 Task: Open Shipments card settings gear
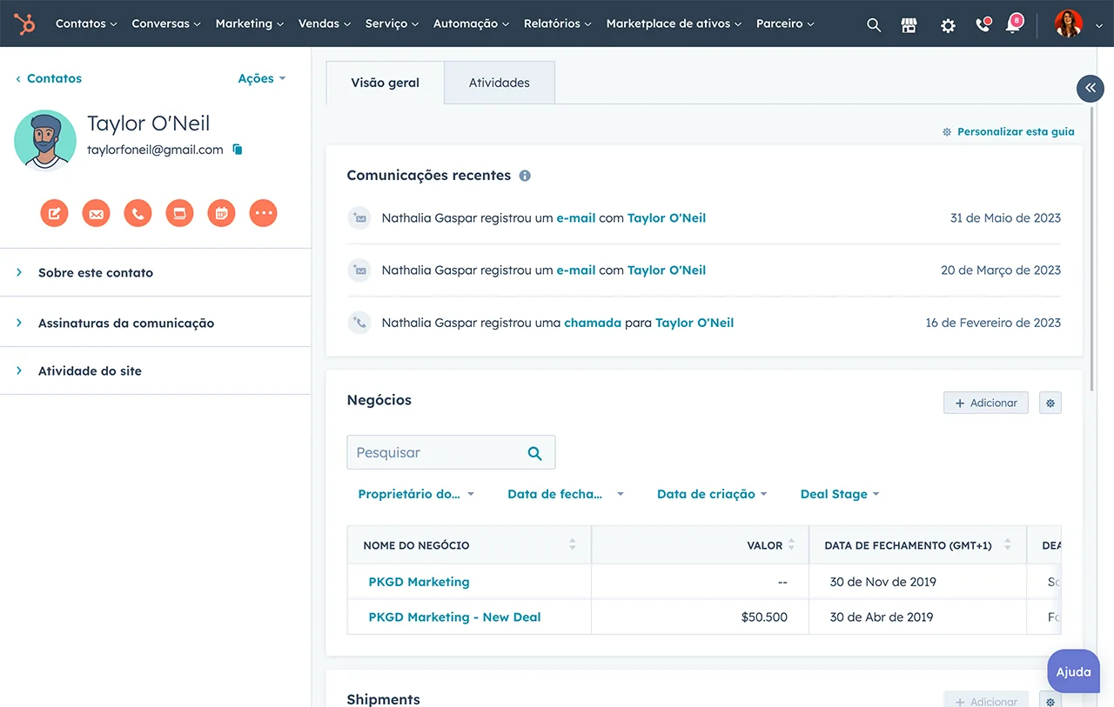tap(1050, 701)
